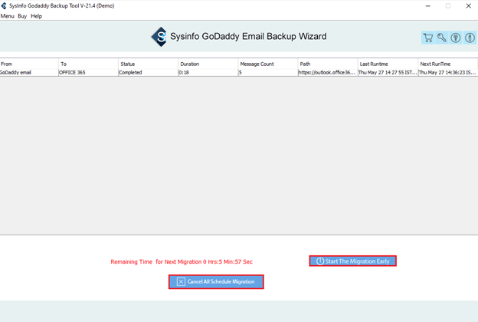Select the OFFICE 365 cell
478x322 pixels.
(88, 73)
